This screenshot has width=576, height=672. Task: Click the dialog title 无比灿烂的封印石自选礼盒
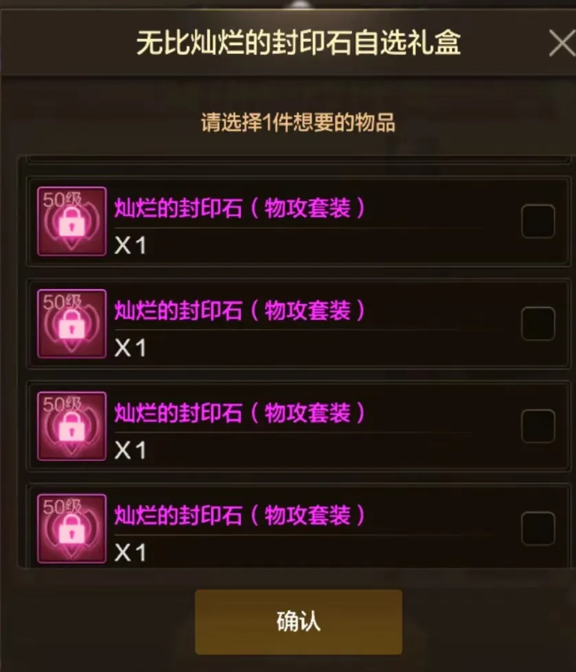tap(299, 43)
